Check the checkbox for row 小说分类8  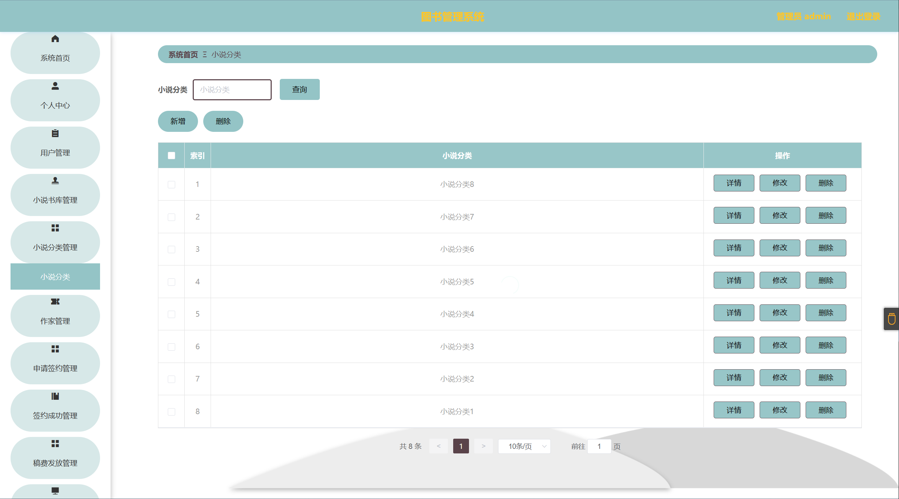(x=171, y=184)
